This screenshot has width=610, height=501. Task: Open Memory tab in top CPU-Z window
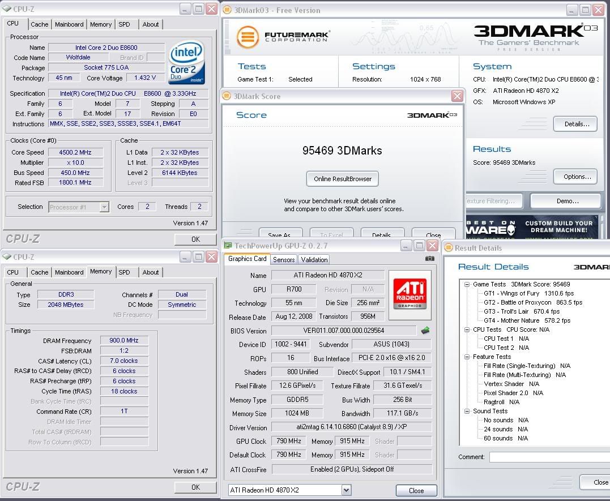[x=101, y=24]
